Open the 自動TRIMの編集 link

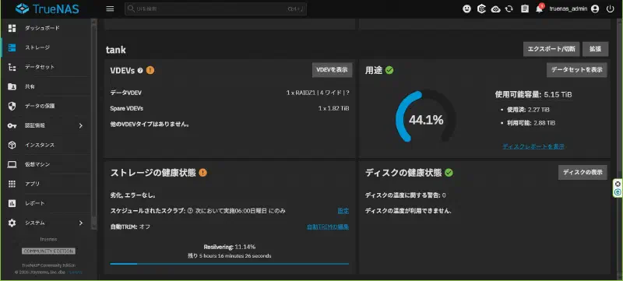(328, 227)
